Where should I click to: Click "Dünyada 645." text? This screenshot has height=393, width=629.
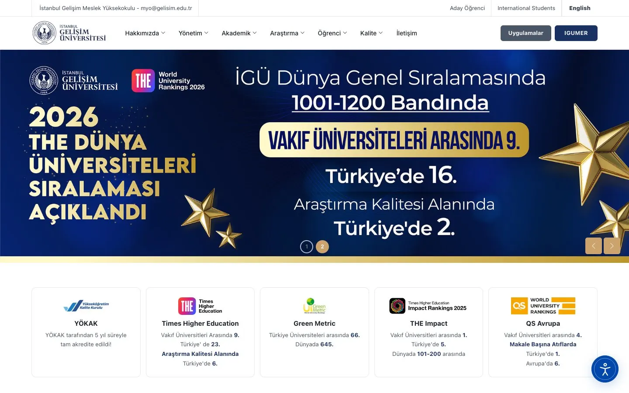tap(314, 345)
